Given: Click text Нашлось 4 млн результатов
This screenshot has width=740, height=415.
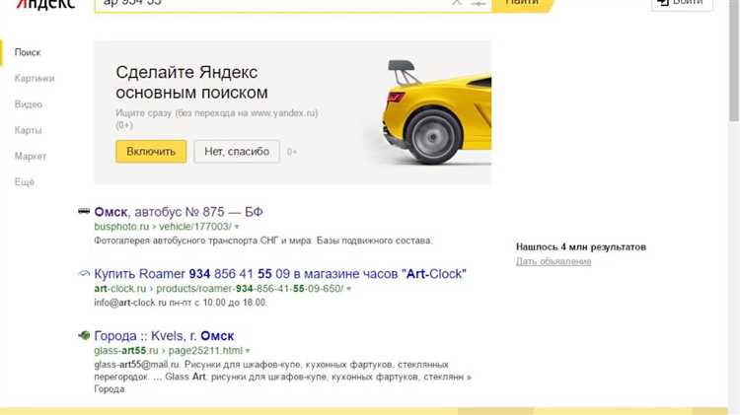Looking at the screenshot, I should (x=580, y=246).
